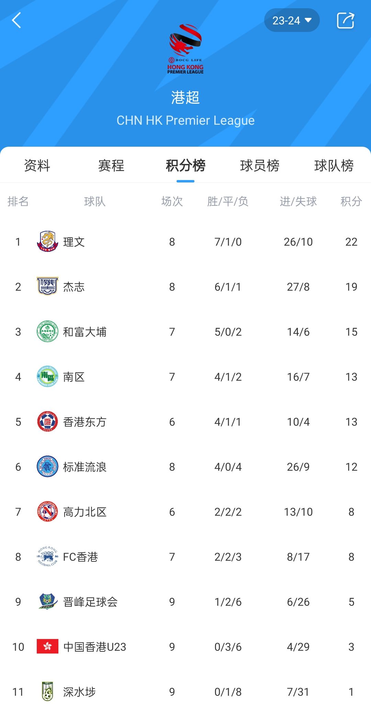Open the 球员榜 tab
The height and width of the screenshot is (716, 371).
[260, 166]
